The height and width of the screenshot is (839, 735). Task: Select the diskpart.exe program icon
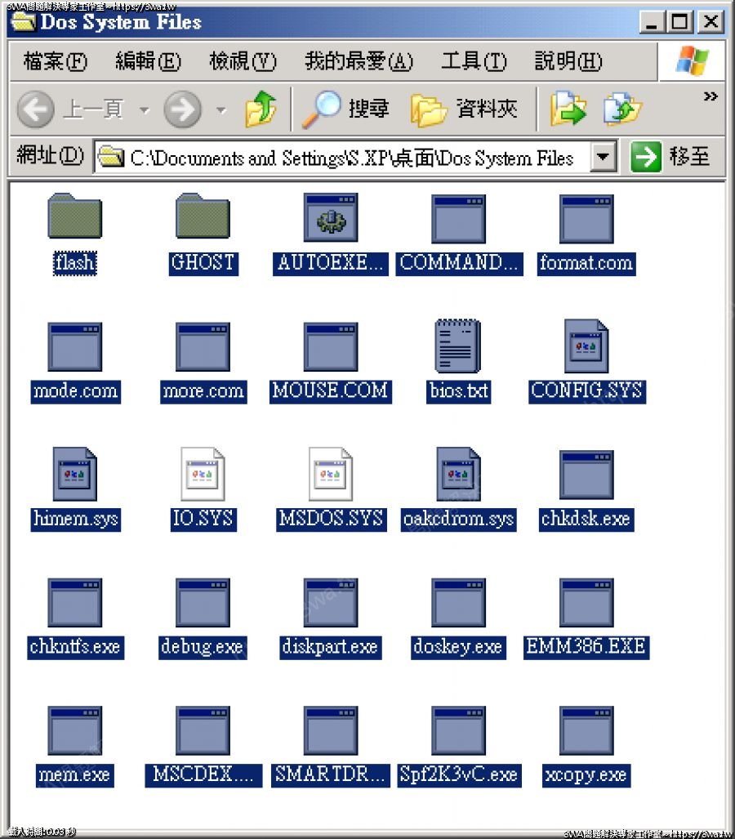click(330, 603)
